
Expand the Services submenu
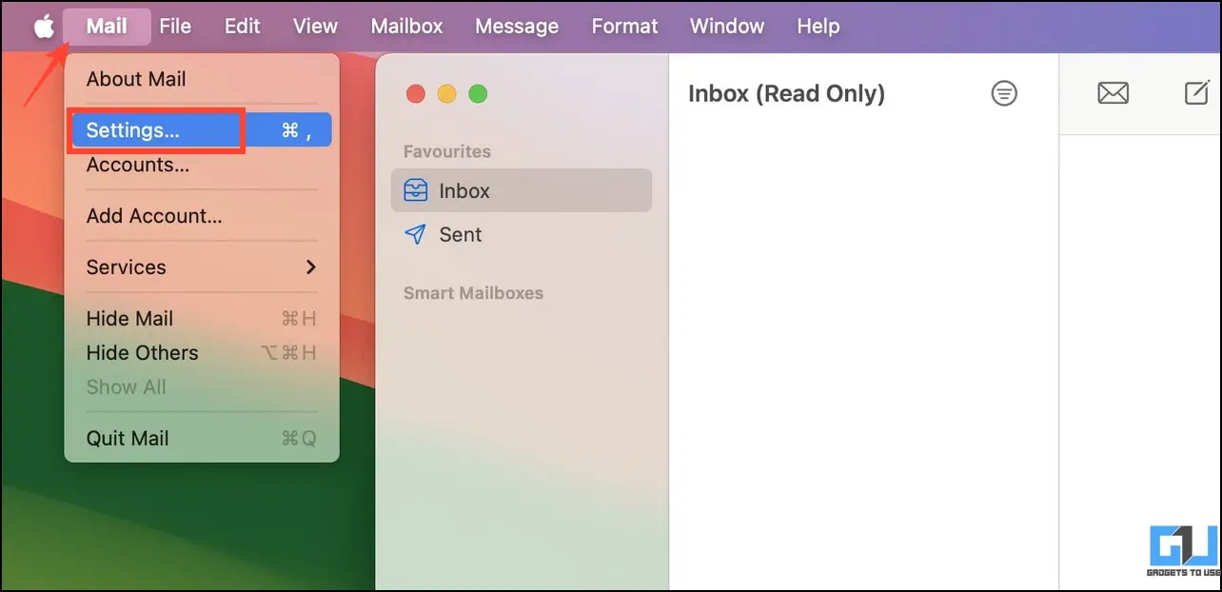(x=202, y=267)
